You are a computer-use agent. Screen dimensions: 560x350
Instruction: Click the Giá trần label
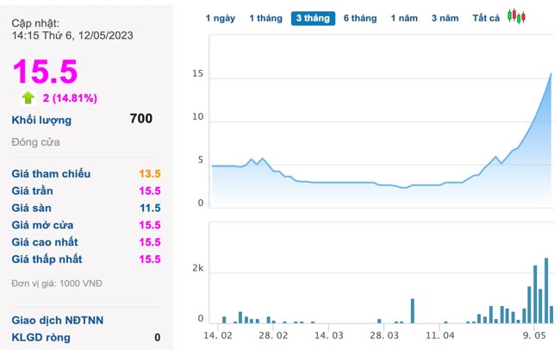click(x=33, y=191)
